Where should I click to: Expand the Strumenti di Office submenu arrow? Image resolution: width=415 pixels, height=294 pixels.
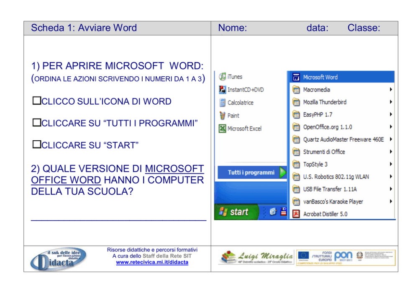(x=391, y=152)
